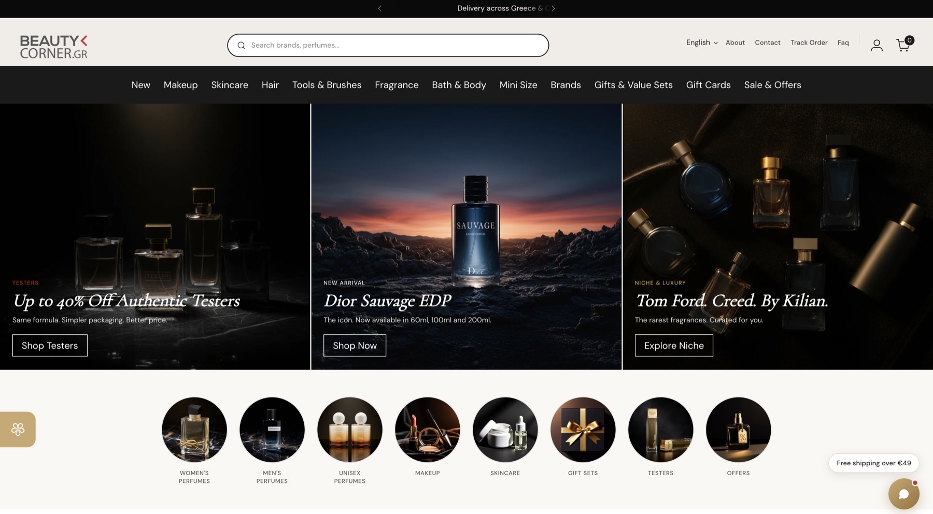The width and height of the screenshot is (933, 514).
Task: Open Testers category circle
Action: (661, 430)
